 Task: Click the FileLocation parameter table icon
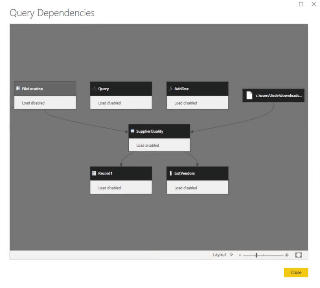click(x=18, y=89)
